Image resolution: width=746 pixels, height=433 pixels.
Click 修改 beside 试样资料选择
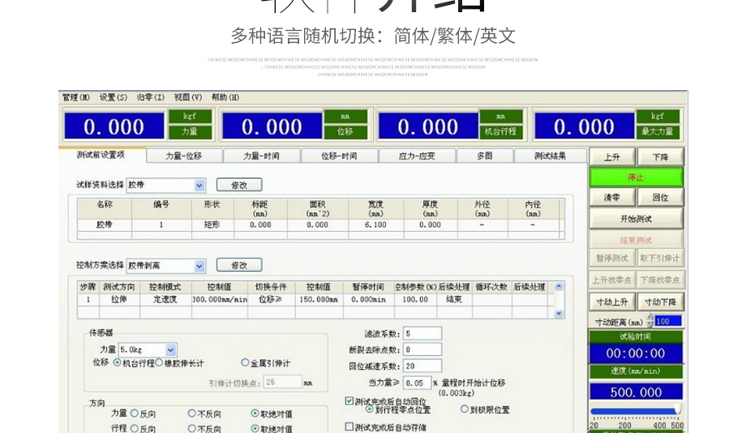(238, 185)
